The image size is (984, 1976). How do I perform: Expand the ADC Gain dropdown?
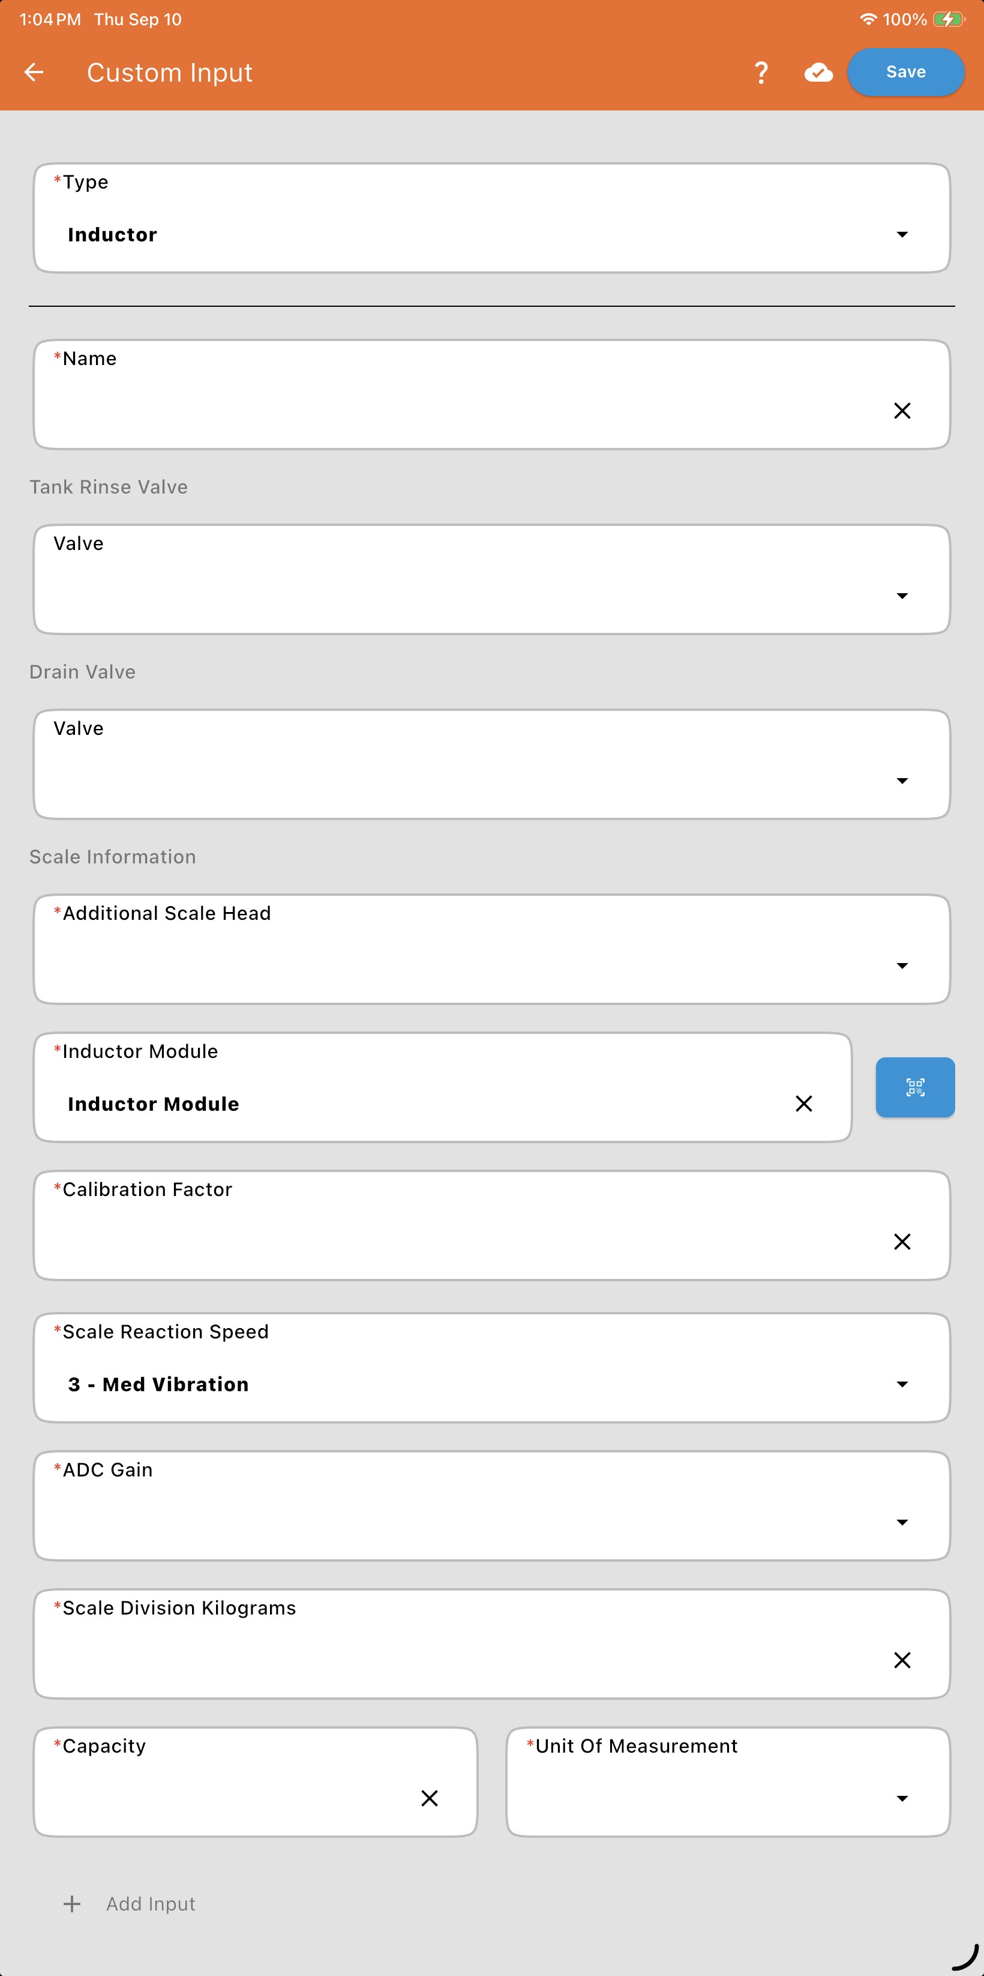click(492, 1506)
